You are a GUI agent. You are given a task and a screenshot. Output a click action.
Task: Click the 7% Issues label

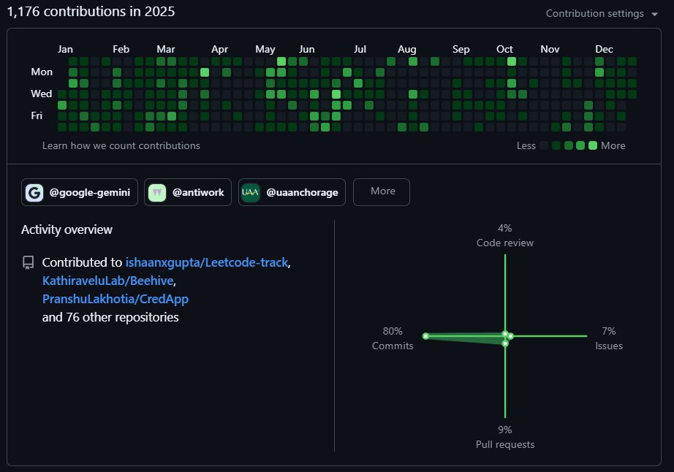pos(609,338)
